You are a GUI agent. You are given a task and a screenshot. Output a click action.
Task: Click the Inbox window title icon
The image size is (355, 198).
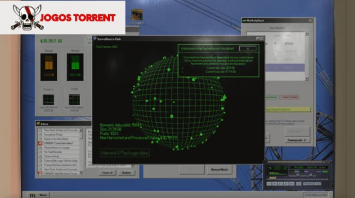38,124
